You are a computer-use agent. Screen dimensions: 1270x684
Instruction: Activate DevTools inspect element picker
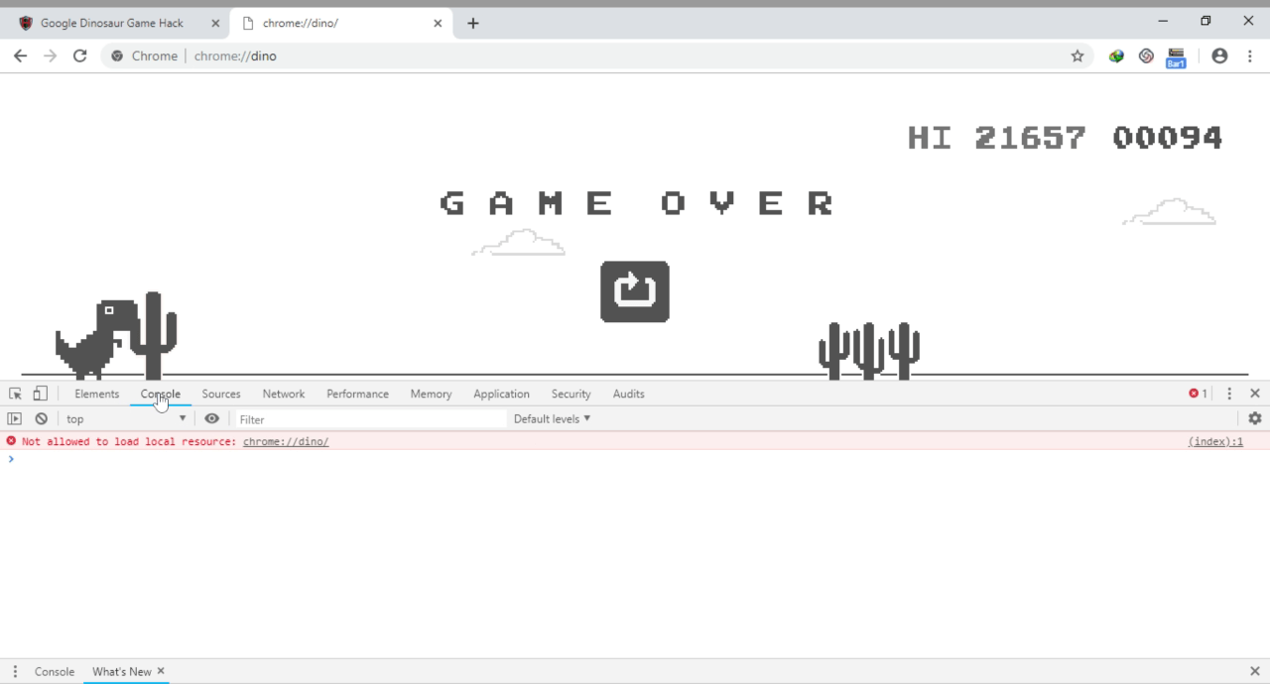click(15, 394)
